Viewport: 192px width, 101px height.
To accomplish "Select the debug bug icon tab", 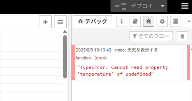I will [149, 21].
